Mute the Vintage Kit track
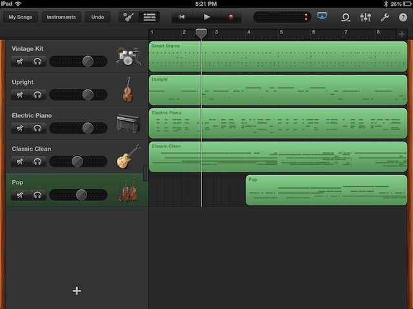 (x=20, y=62)
